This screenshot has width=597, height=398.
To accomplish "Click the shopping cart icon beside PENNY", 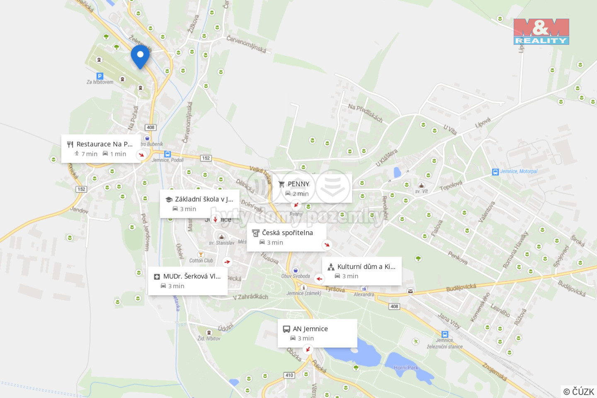I will coord(282,184).
